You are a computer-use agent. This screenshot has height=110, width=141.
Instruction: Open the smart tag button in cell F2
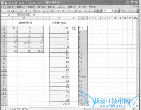click(74, 28)
